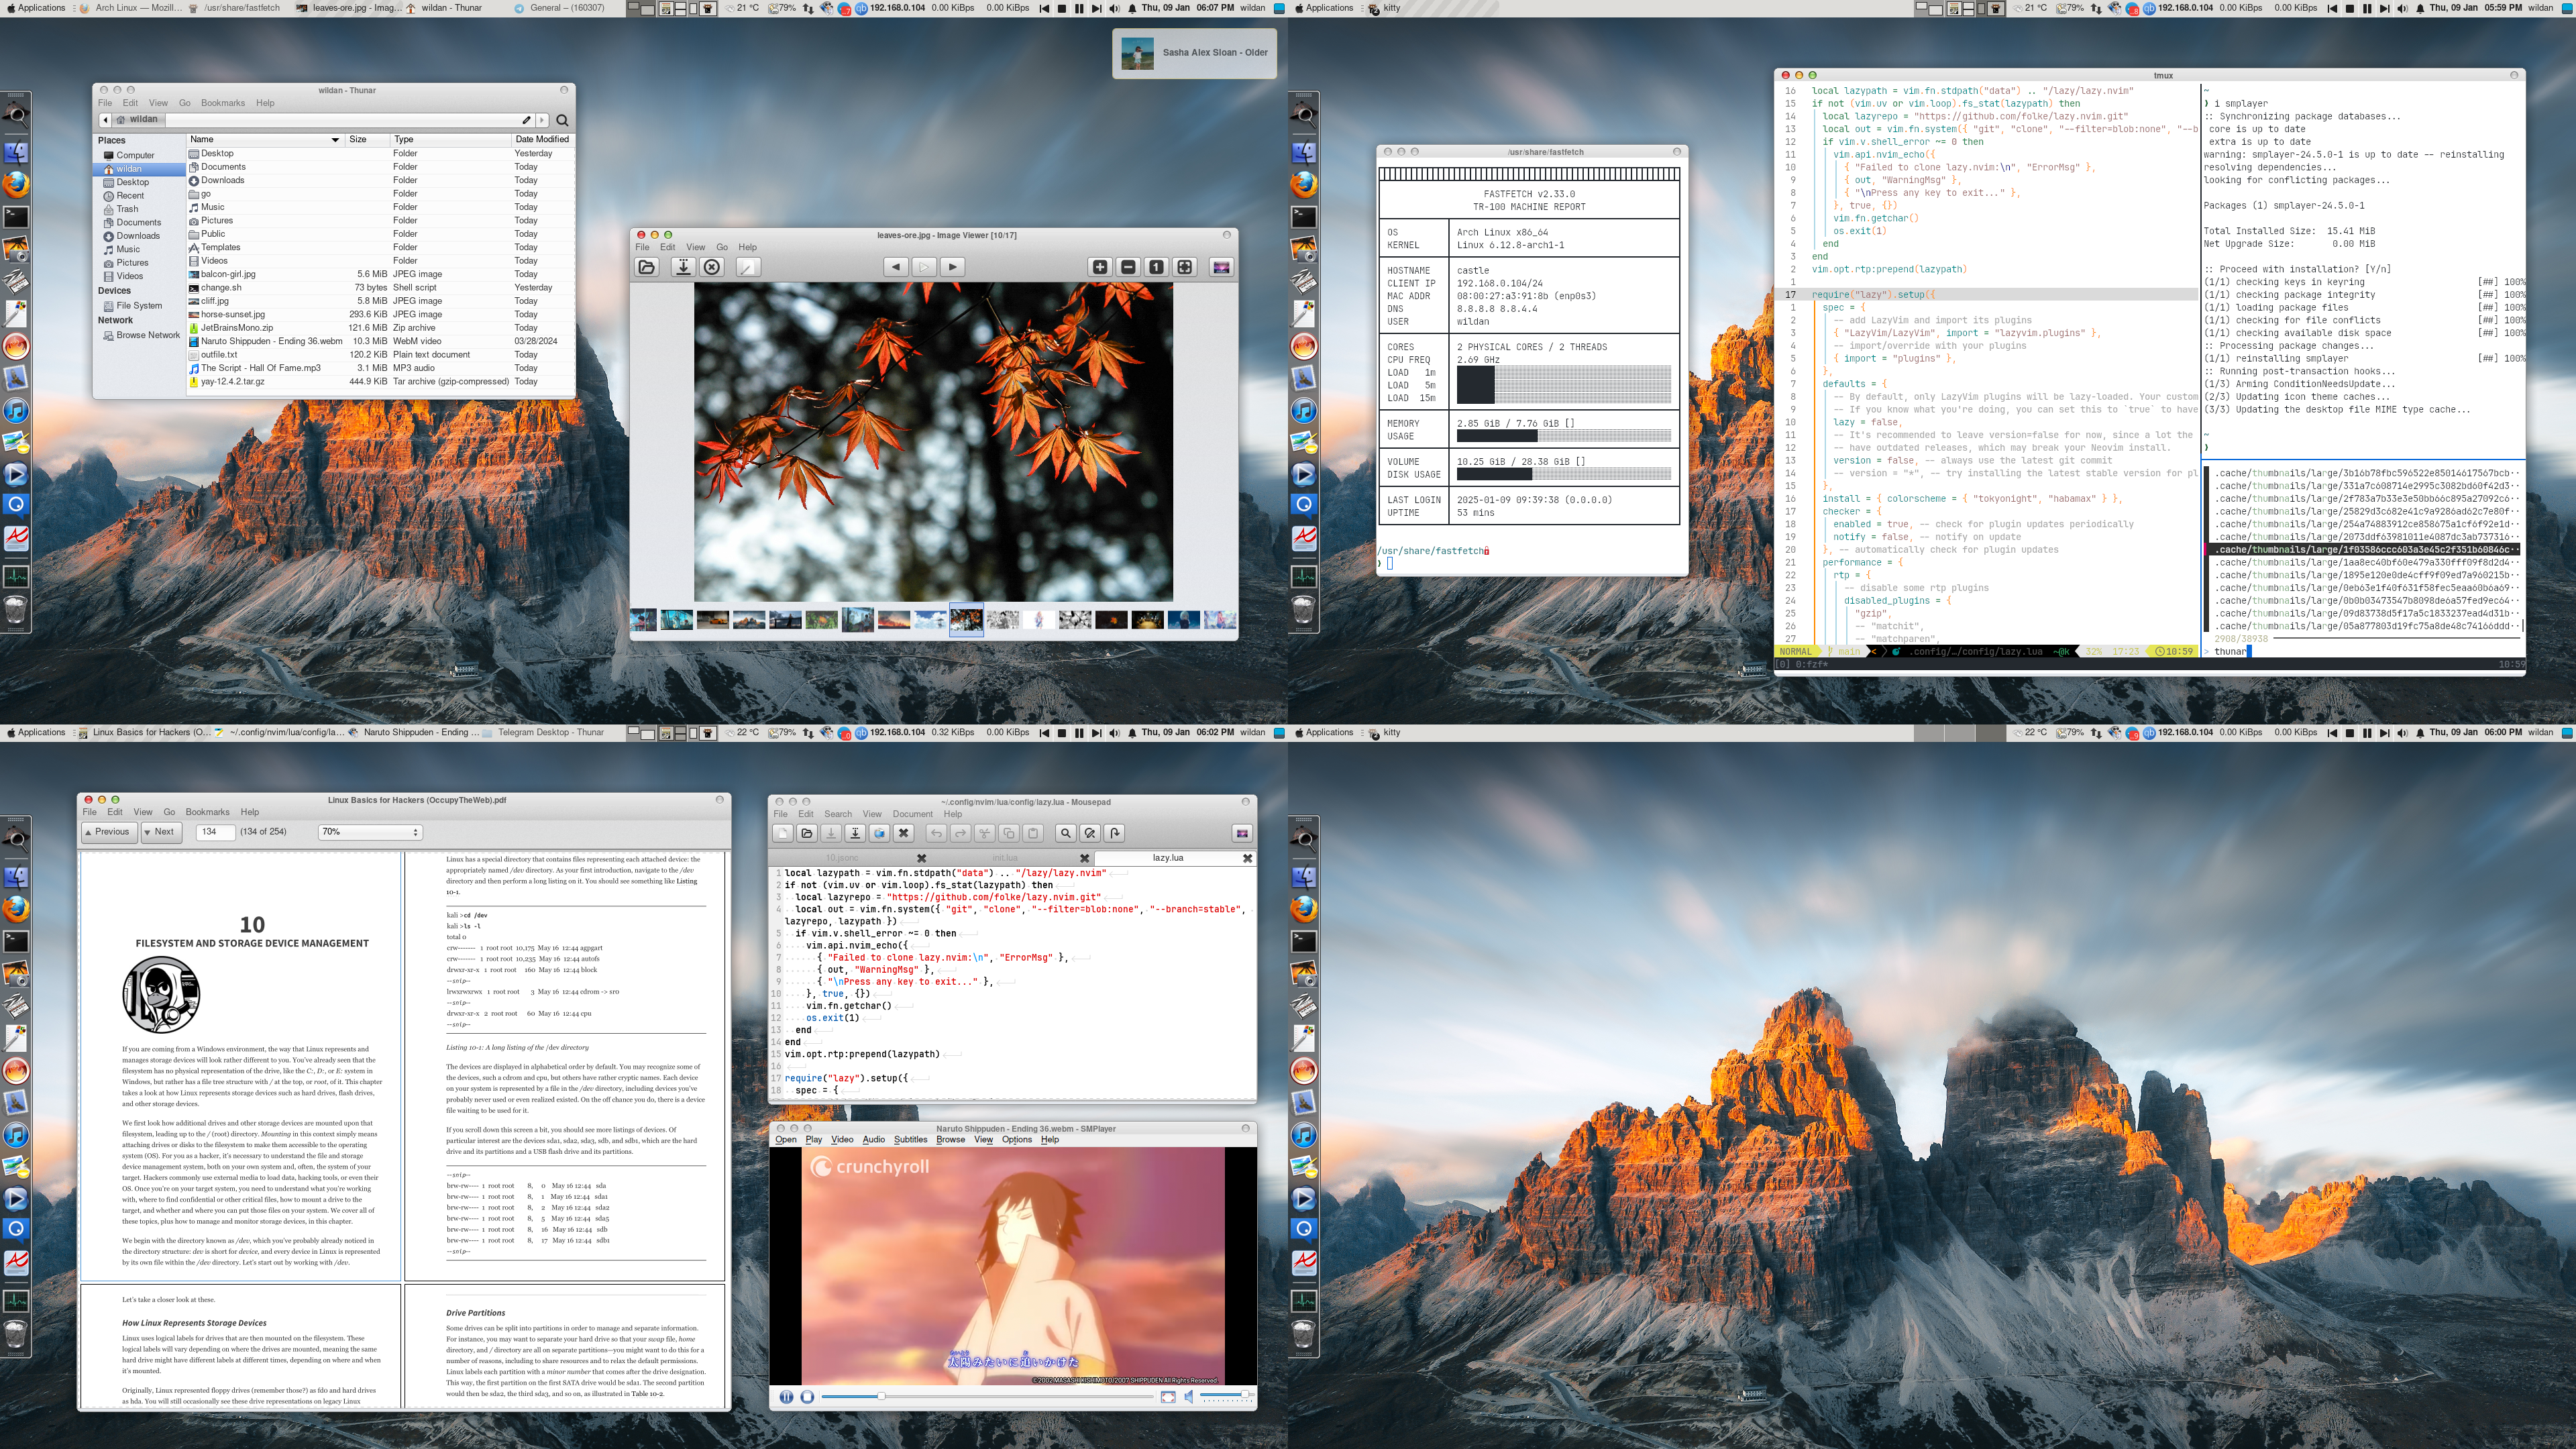Toggle path edit pencil in Thunar location bar

pos(527,120)
